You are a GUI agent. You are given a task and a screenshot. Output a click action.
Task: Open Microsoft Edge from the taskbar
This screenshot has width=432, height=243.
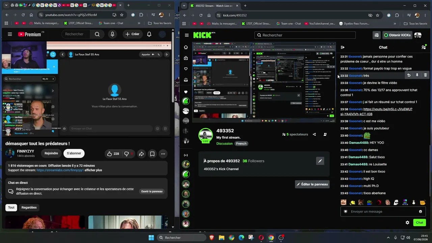[x=241, y=238]
